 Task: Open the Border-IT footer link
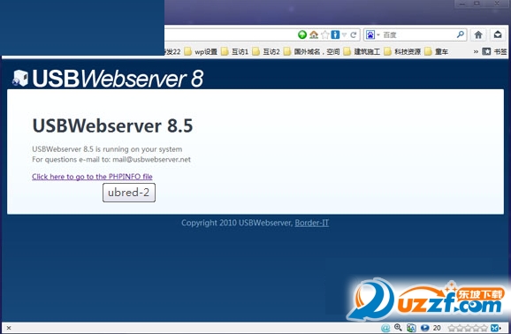click(312, 223)
